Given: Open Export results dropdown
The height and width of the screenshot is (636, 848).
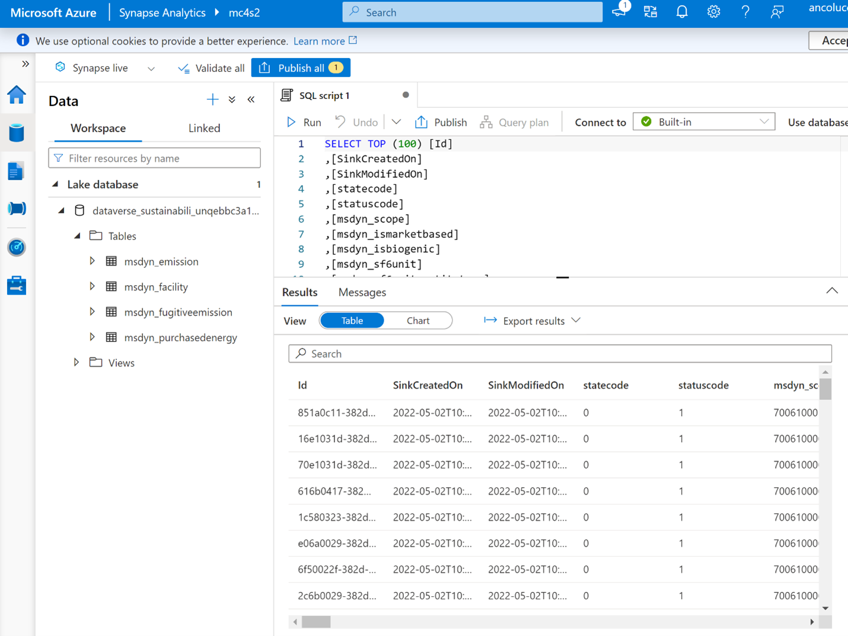Looking at the screenshot, I should 532,321.
